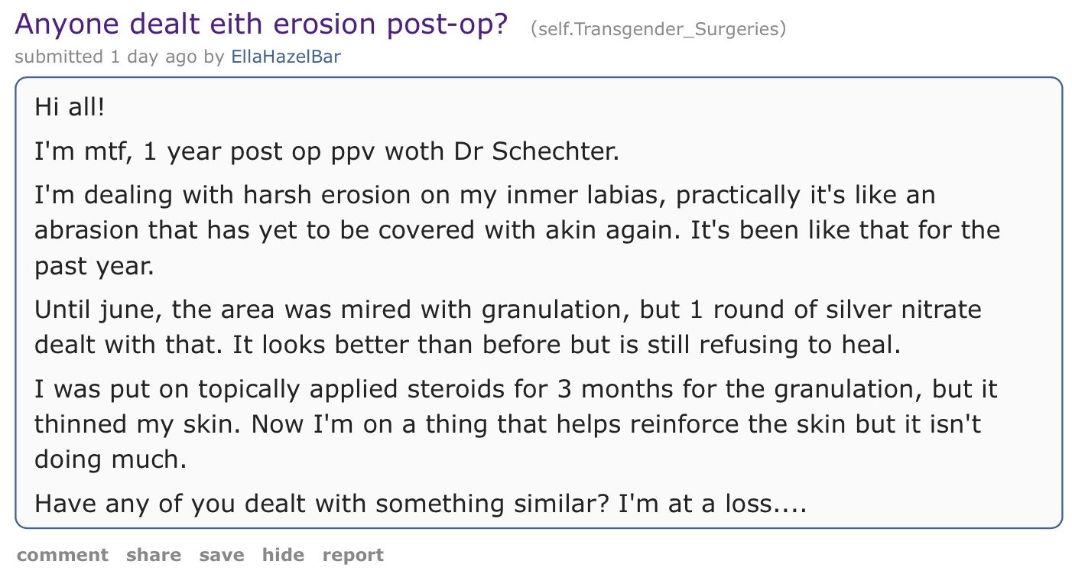Open the post title about erosion post-op
Image resolution: width=1072 pixels, height=584 pixels.
pos(262,24)
